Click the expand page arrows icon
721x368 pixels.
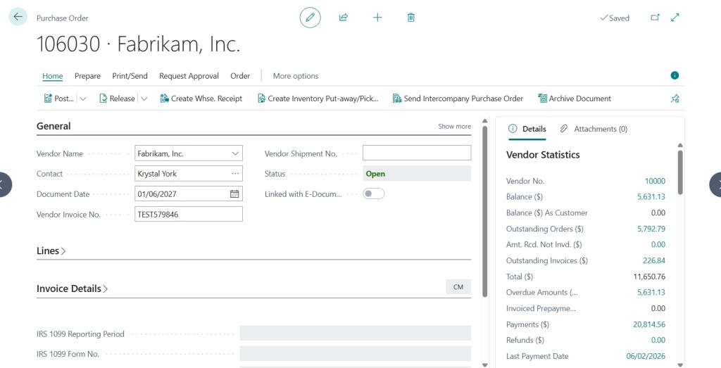coord(675,18)
